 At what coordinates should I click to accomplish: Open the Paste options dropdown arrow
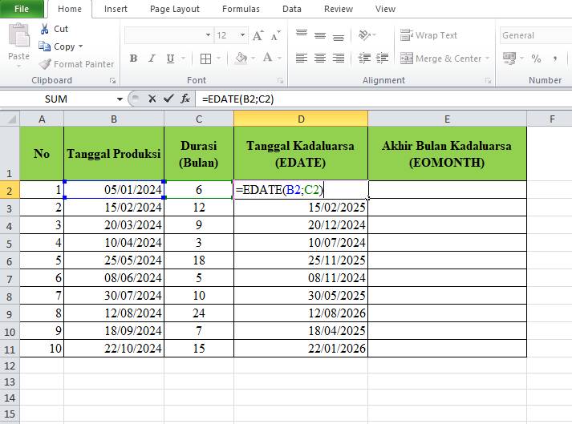[x=18, y=66]
